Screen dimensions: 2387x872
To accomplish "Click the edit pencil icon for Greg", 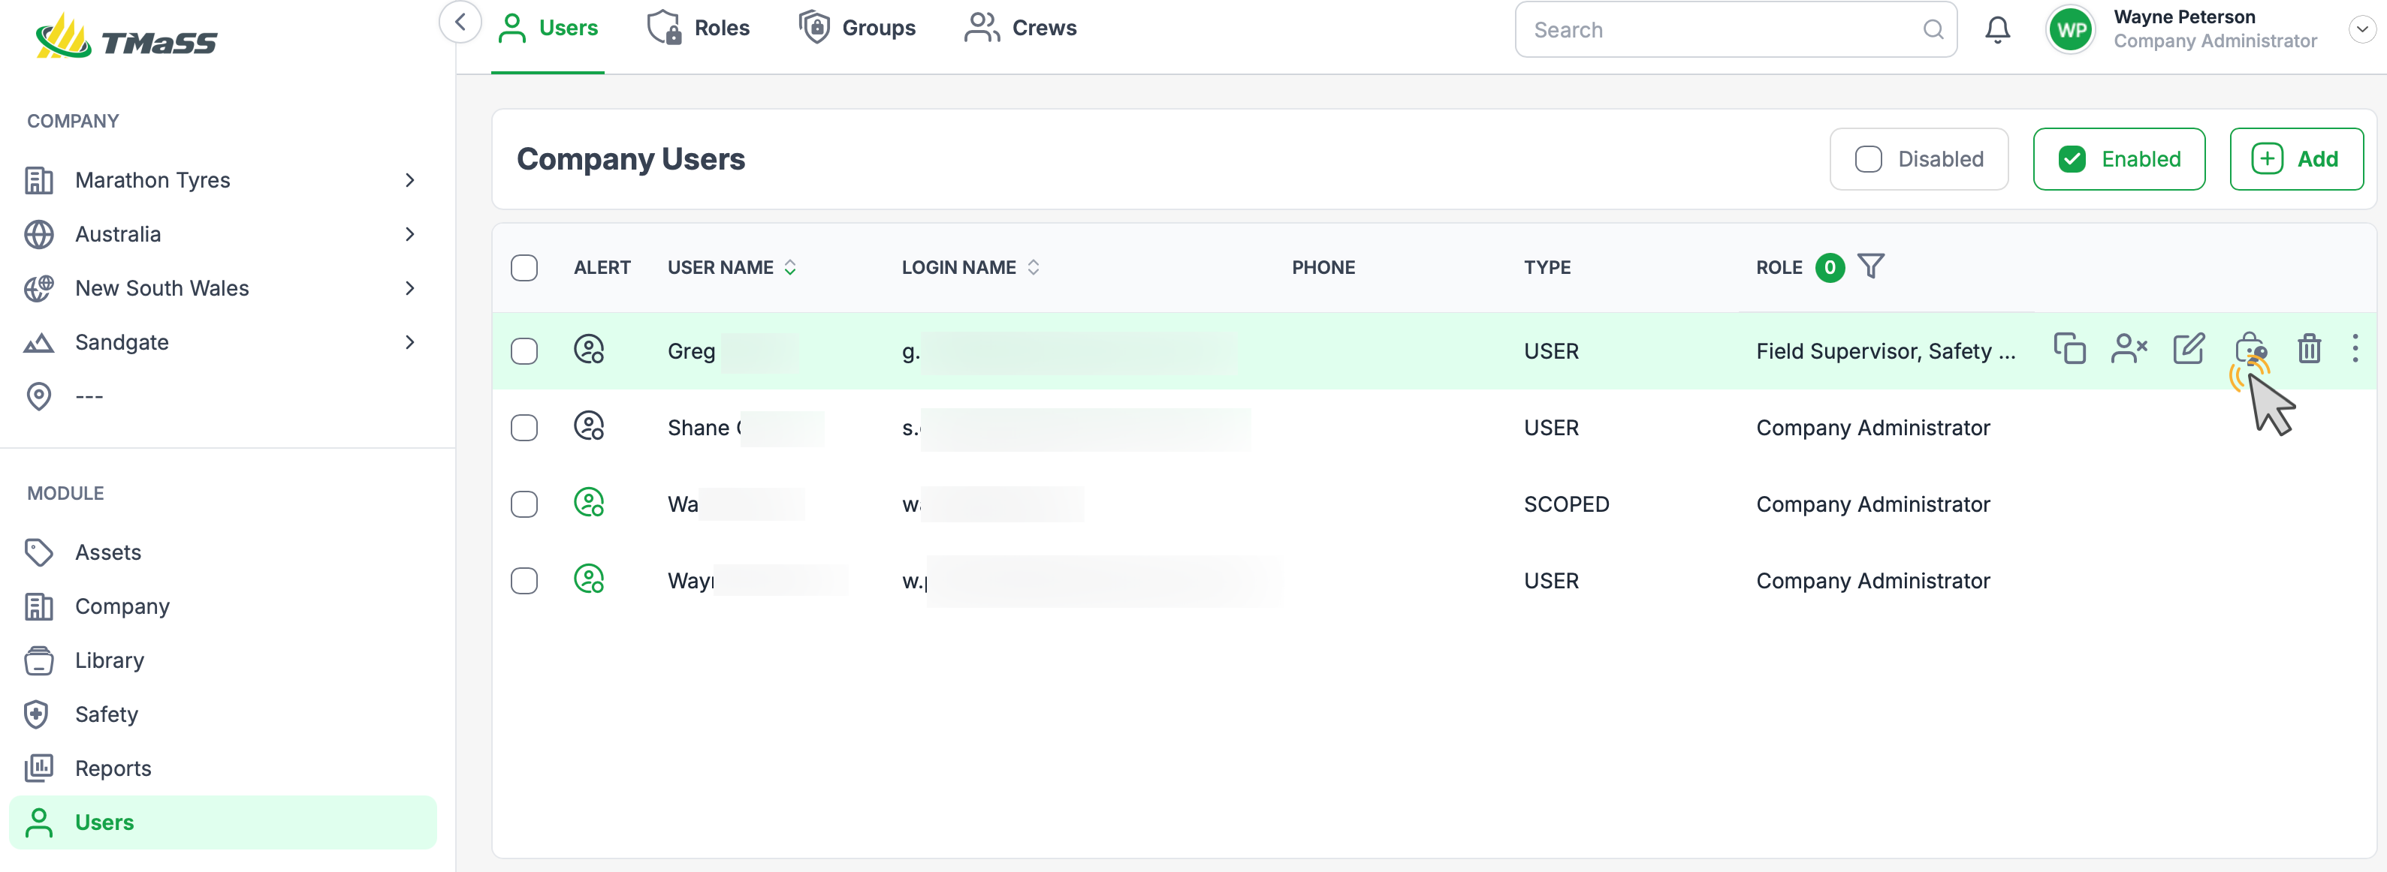I will 2189,349.
